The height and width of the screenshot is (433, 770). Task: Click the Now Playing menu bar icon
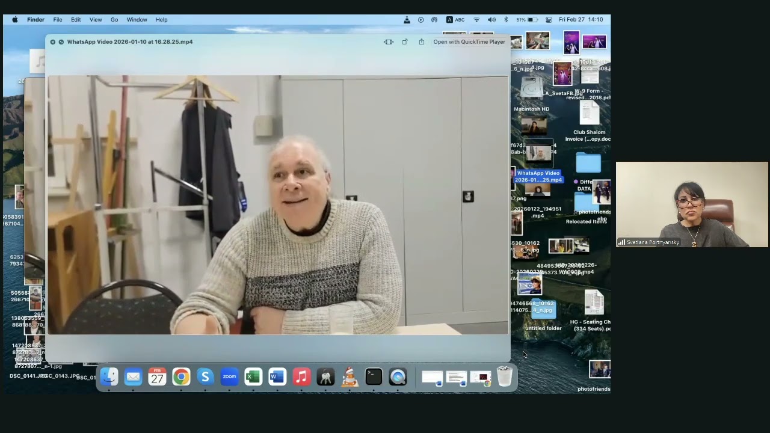click(420, 19)
